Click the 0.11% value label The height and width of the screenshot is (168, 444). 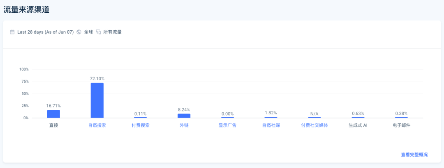click(141, 114)
